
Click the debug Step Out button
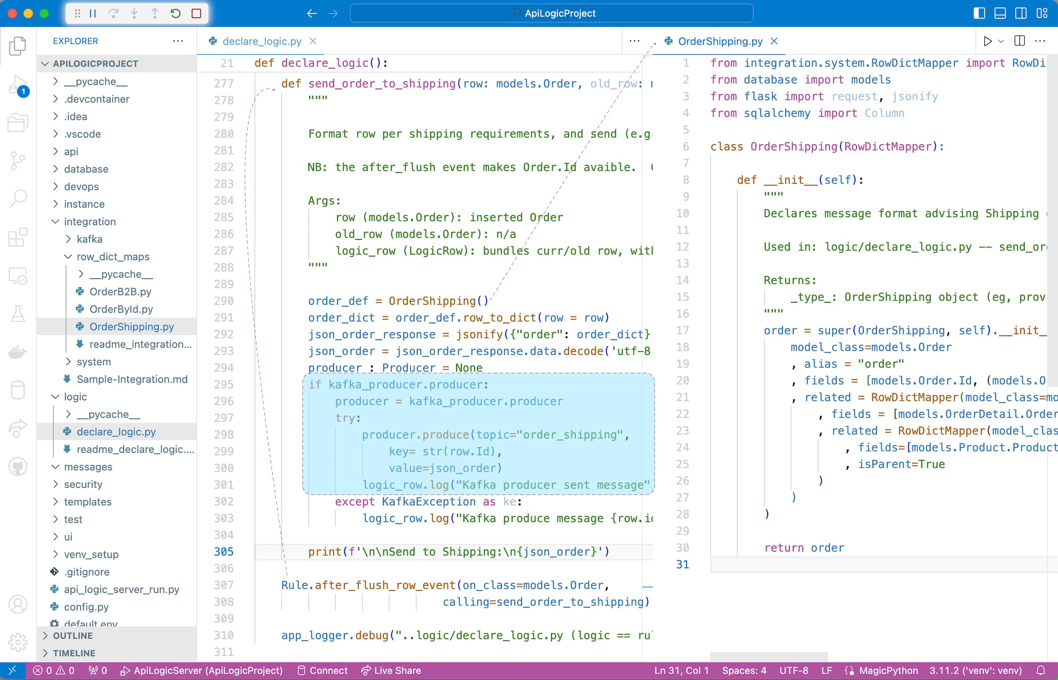(155, 13)
